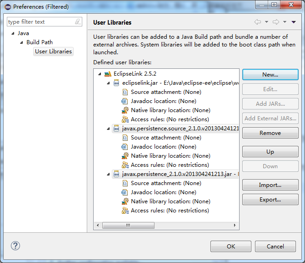305x263 pixels.
Task: Click the Down button
Action: (270, 166)
